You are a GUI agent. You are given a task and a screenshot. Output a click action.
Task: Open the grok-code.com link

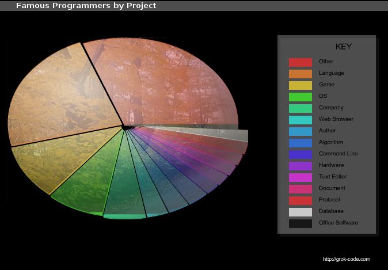click(x=346, y=260)
